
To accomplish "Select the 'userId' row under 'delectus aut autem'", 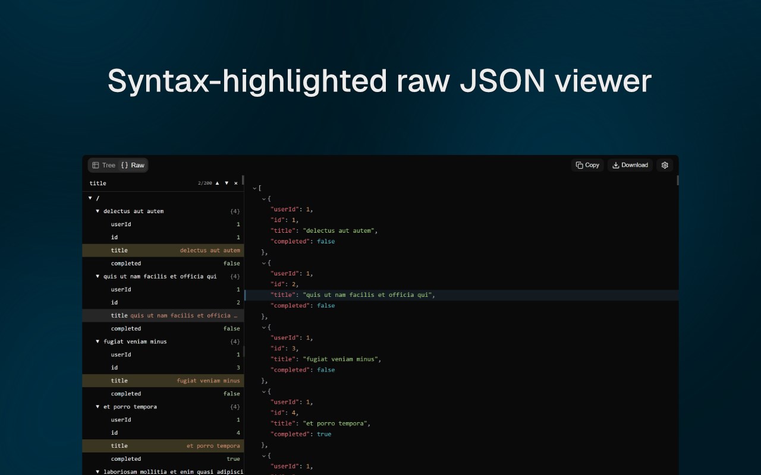I will click(163, 224).
